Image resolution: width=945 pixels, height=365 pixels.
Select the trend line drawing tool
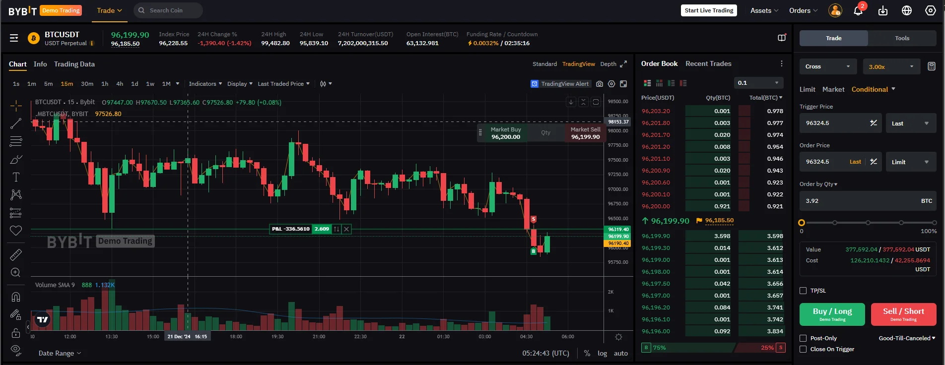(16, 123)
